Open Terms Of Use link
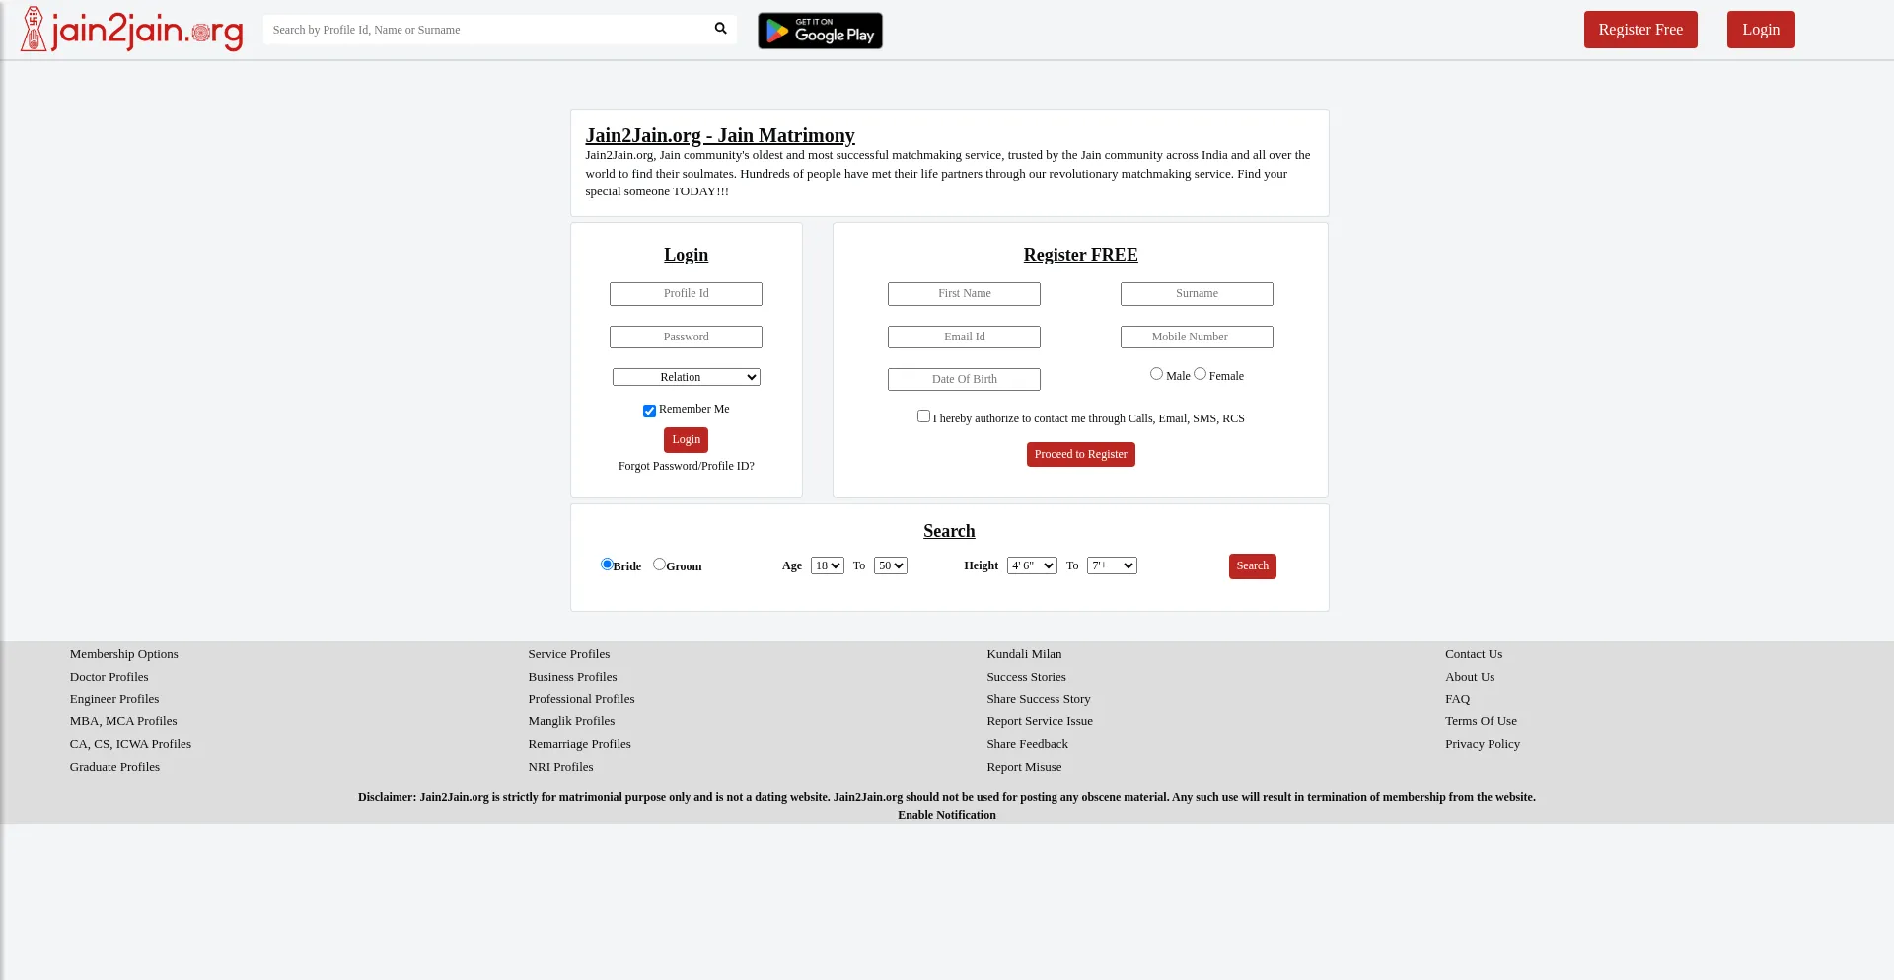This screenshot has width=1894, height=980. [x=1481, y=721]
